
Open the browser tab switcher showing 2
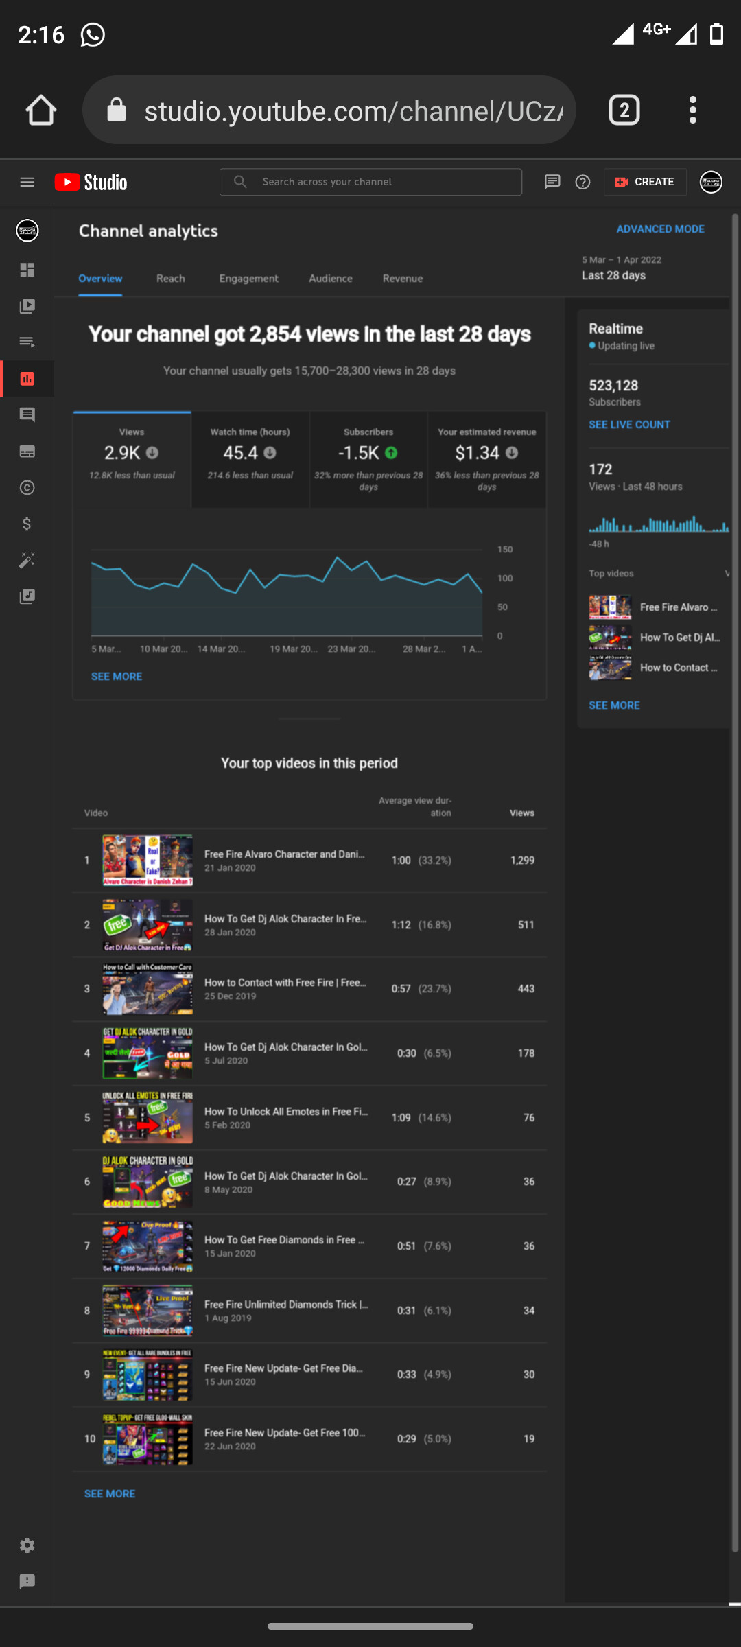[x=624, y=110]
